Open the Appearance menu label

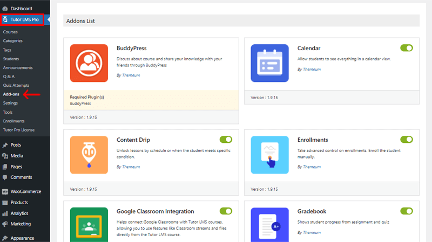pyautogui.click(x=22, y=238)
